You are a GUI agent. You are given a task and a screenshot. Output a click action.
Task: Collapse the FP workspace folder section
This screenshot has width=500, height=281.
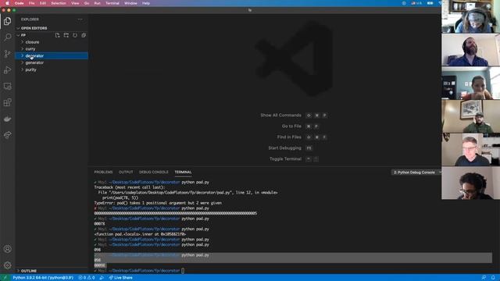[x=23, y=35]
